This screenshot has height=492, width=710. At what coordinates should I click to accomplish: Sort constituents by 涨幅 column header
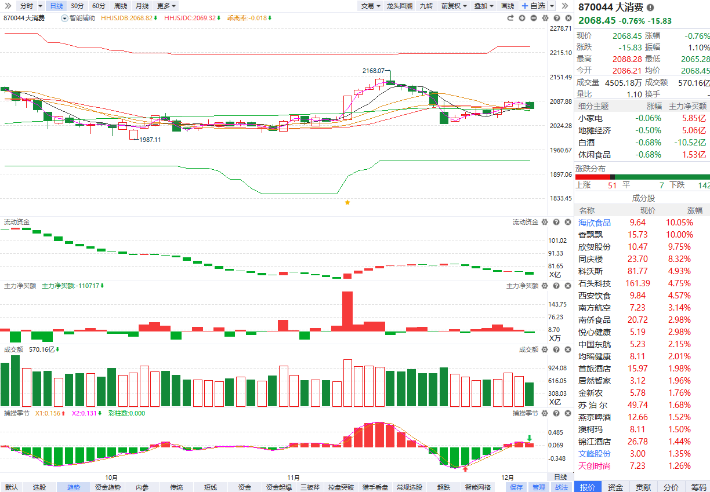click(x=694, y=210)
